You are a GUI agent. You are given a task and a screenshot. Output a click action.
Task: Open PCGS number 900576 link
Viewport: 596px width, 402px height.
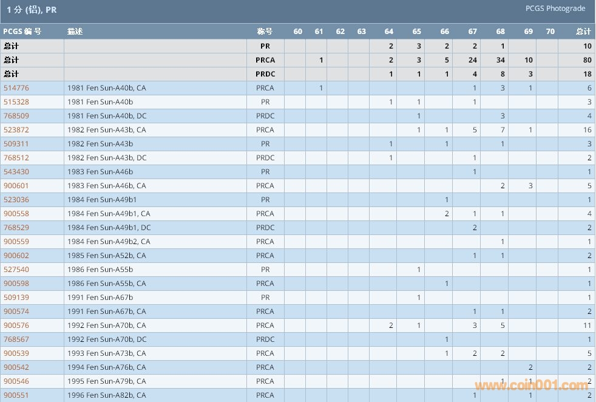(x=16, y=325)
